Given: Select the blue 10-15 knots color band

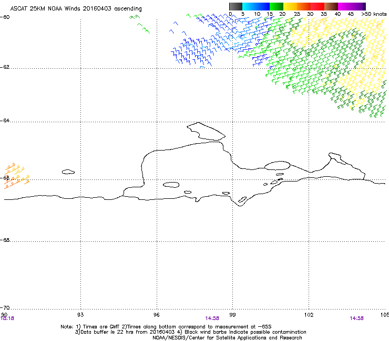Looking at the screenshot, I should pyautogui.click(x=263, y=6).
